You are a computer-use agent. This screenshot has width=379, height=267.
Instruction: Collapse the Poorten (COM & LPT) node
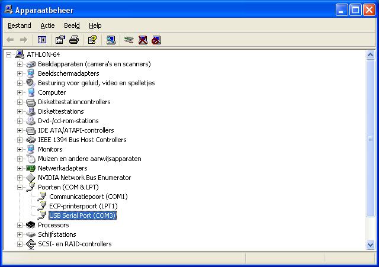coord(20,187)
